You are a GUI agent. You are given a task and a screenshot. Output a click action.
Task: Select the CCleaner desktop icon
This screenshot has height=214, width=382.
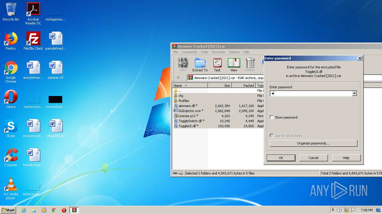[x=11, y=158]
